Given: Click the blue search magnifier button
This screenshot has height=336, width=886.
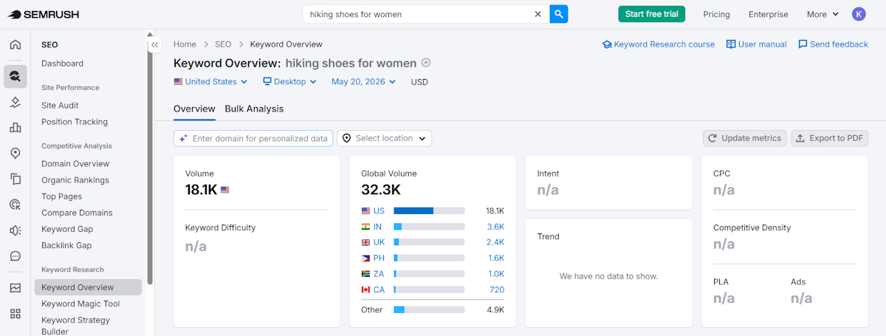Looking at the screenshot, I should 559,14.
